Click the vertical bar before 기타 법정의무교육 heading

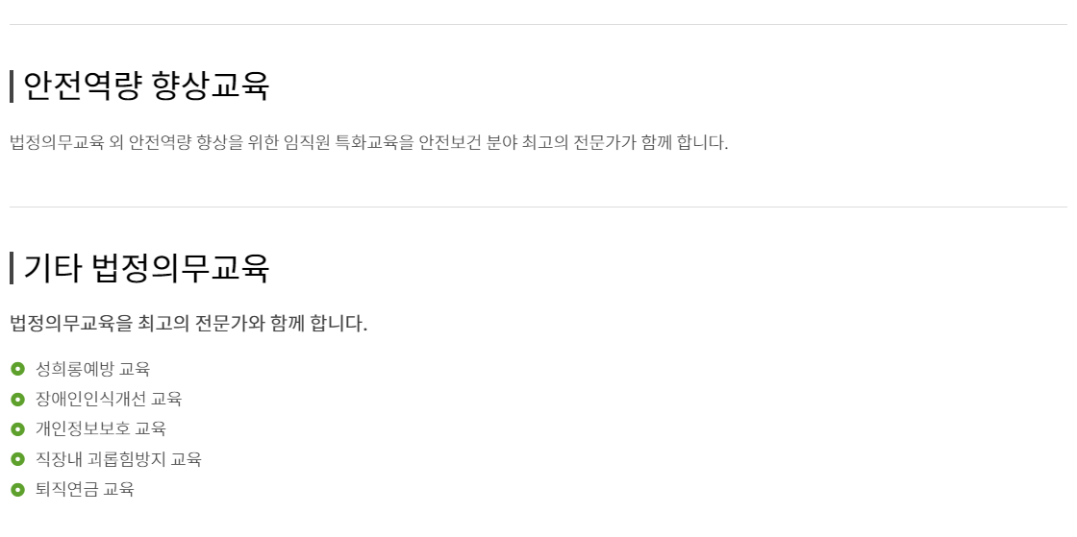(x=12, y=268)
